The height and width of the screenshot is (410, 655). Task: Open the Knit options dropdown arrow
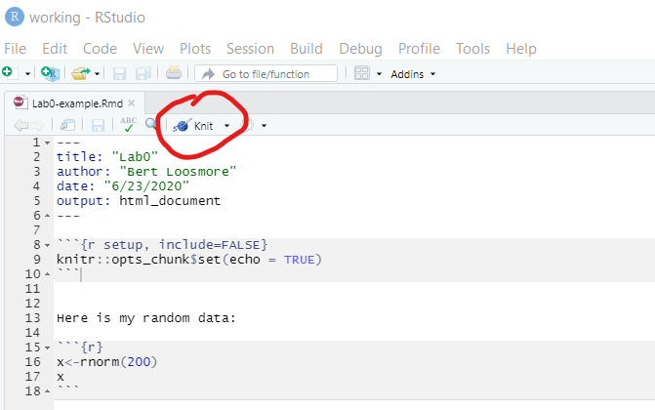[226, 125]
